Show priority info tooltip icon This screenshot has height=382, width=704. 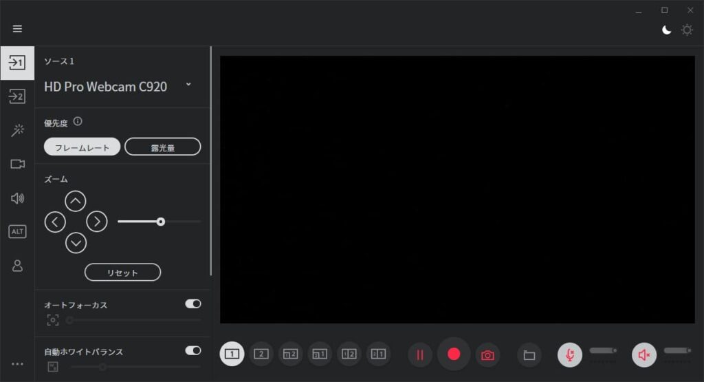tap(78, 121)
